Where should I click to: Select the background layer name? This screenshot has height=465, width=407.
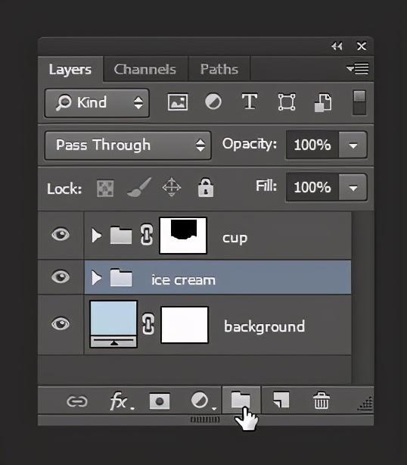tap(264, 326)
